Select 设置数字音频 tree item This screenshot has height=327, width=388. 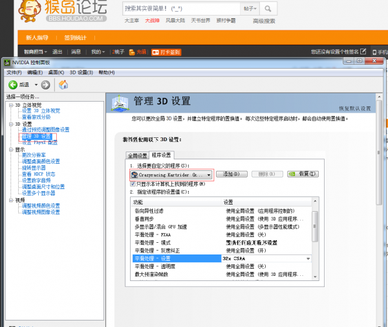36,181
